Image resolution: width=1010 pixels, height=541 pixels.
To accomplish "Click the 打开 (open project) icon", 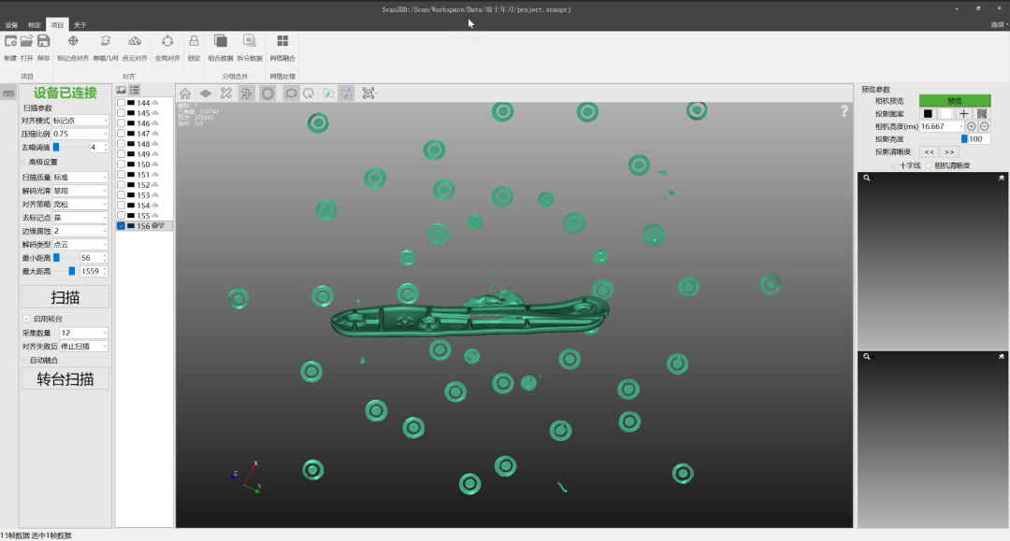I will (x=26, y=42).
